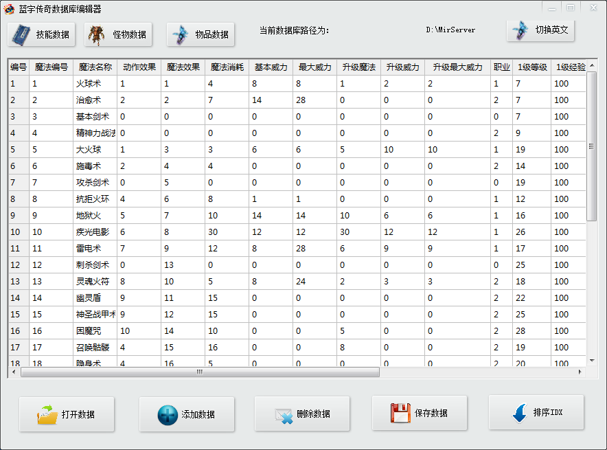Click the vertical scrollbar down arrow
Viewport: 607px width, 450px height.
[x=592, y=361]
